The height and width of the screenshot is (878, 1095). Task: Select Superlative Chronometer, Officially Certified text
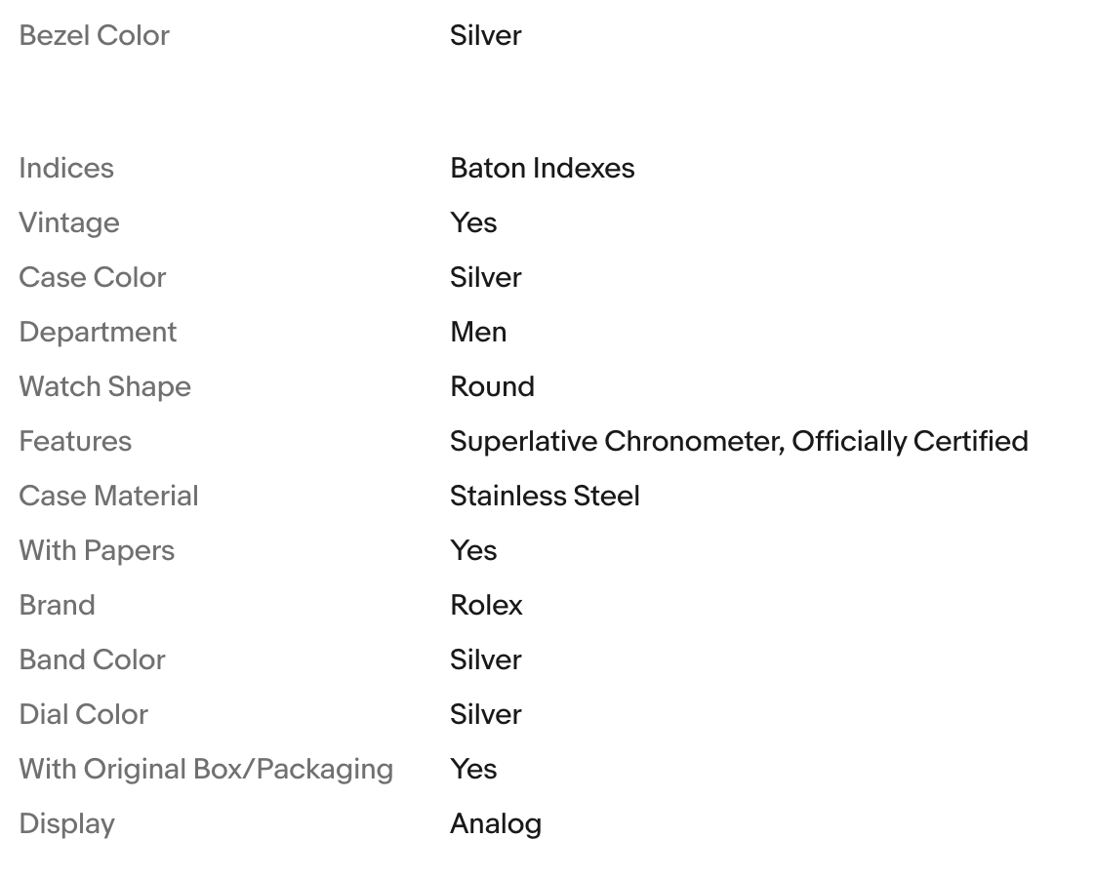[739, 442]
